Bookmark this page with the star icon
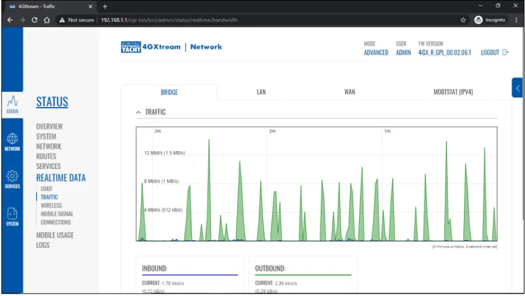The width and height of the screenshot is (525, 296). pyautogui.click(x=463, y=20)
